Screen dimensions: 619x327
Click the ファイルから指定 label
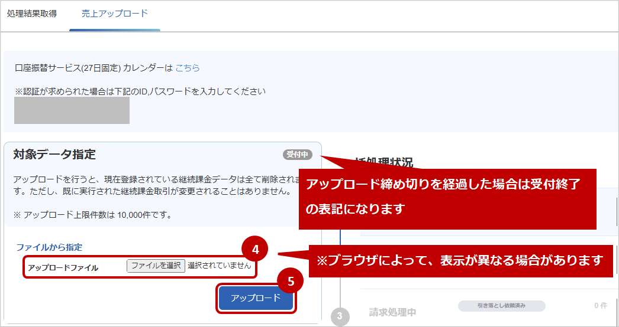(49, 247)
